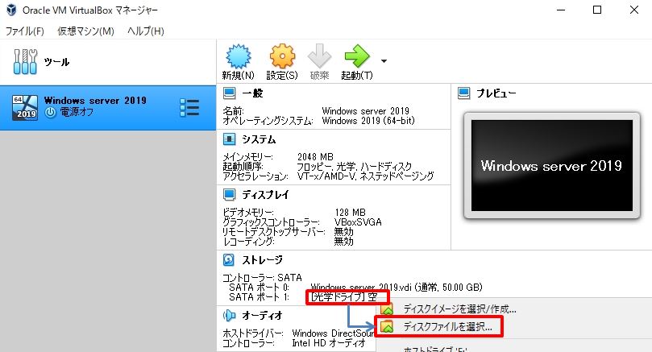The width and height of the screenshot is (652, 352).
Task: Open the VM list menu icon
Action: 189,108
